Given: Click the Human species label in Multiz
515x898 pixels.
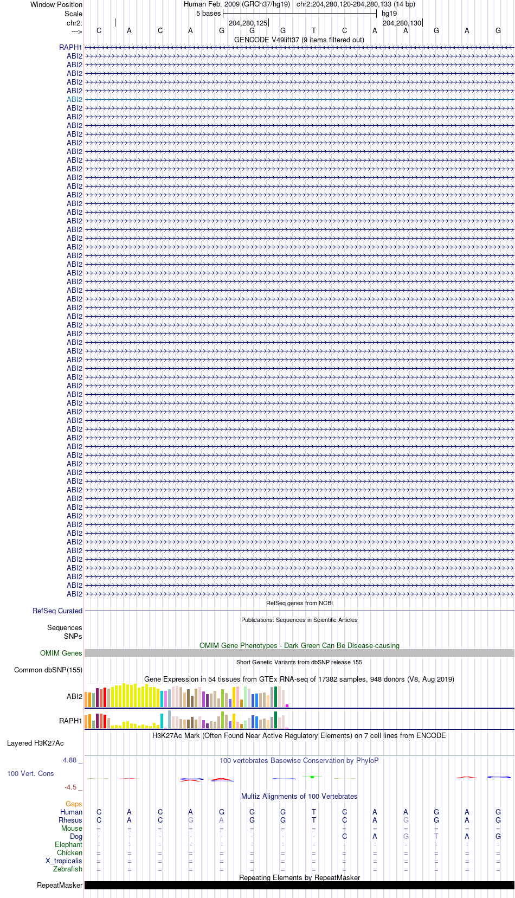Looking at the screenshot, I should 71,812.
